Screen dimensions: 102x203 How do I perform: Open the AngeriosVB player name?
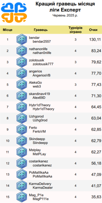coord(41,75)
